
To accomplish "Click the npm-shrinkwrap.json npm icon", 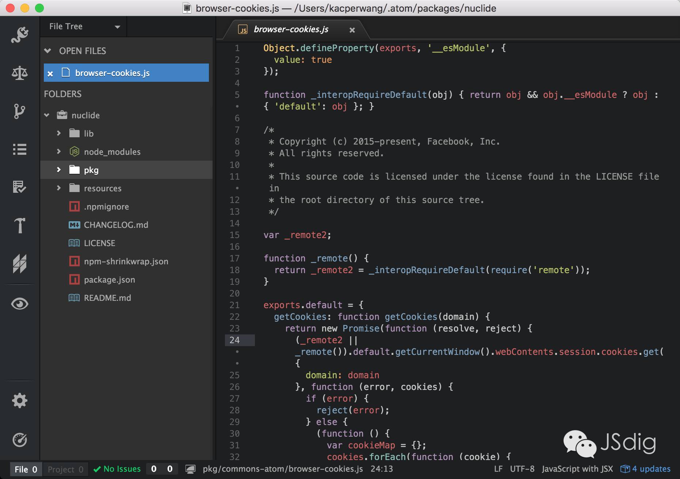I will pos(75,261).
